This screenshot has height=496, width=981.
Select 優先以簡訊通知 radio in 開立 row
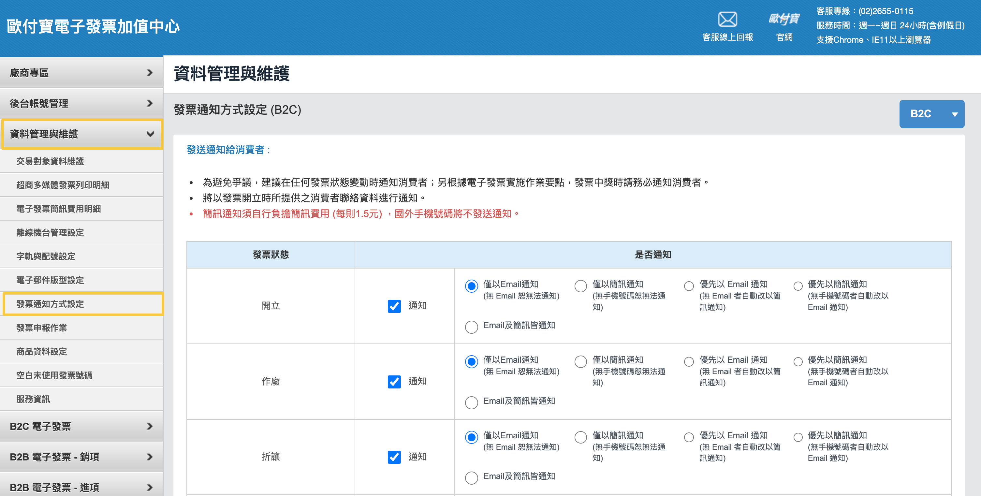798,286
